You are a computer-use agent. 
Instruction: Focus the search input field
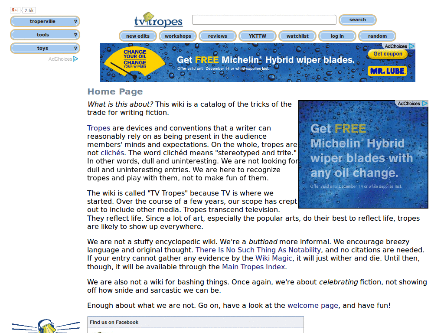pos(264,20)
